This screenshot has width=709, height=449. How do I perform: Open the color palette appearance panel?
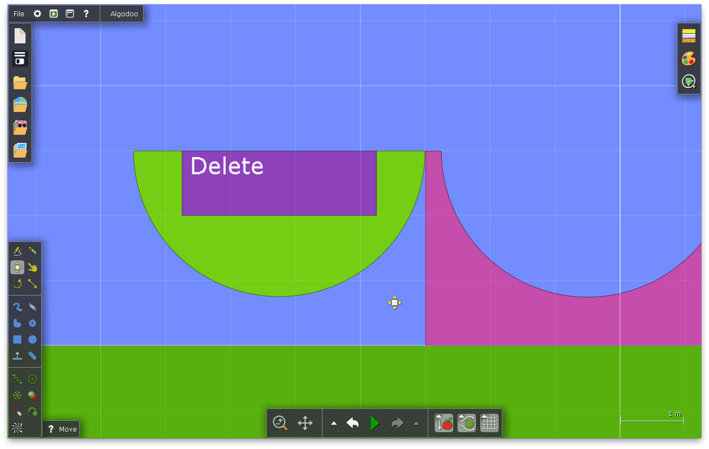coord(688,59)
